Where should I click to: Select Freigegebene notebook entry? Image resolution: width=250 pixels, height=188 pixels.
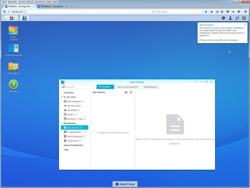pyautogui.click(x=75, y=132)
